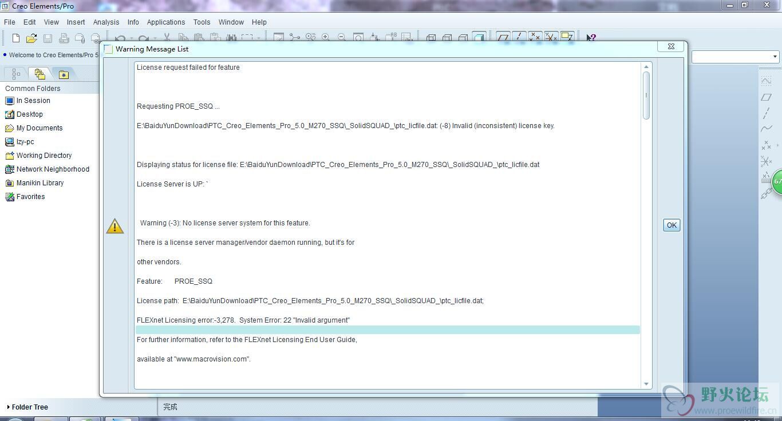Click the 'FLEXnet Licensing error:-3,278' line

click(x=243, y=320)
